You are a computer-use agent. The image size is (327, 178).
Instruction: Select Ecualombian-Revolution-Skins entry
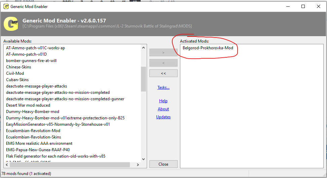(34, 137)
